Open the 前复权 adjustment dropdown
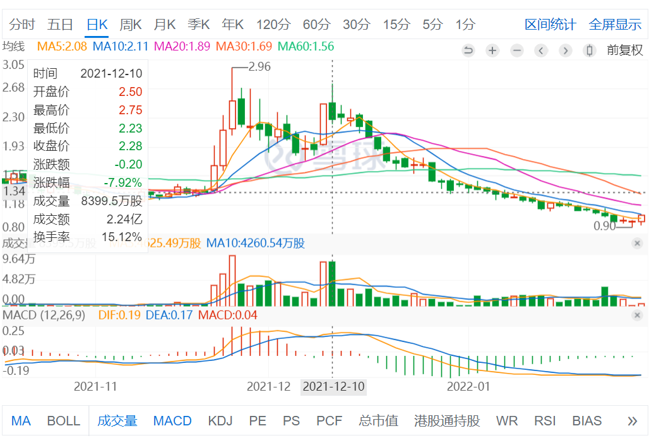The height and width of the screenshot is (438, 654). coord(624,50)
